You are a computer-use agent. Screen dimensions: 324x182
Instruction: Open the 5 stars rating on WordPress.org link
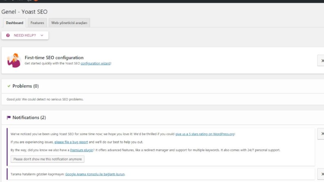205,134
